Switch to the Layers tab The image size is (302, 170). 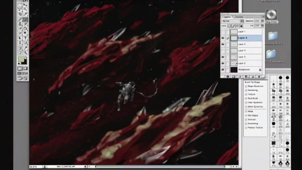click(x=226, y=17)
